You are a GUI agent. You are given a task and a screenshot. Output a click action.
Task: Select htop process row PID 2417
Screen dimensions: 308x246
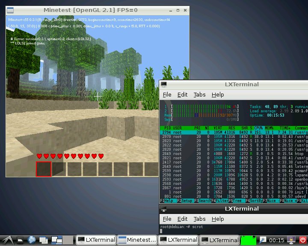[234, 162]
